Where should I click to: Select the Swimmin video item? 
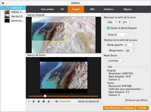(x=13, y=21)
